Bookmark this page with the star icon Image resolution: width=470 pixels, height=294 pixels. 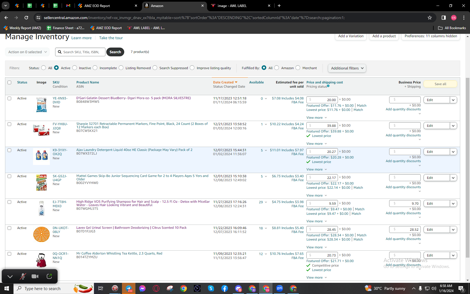click(x=430, y=18)
